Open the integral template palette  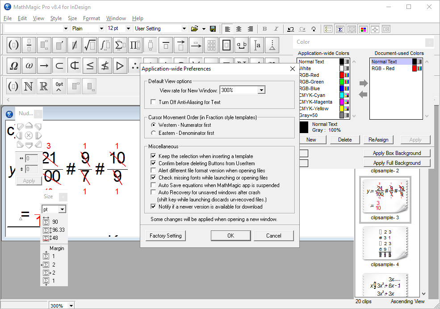tap(105, 45)
